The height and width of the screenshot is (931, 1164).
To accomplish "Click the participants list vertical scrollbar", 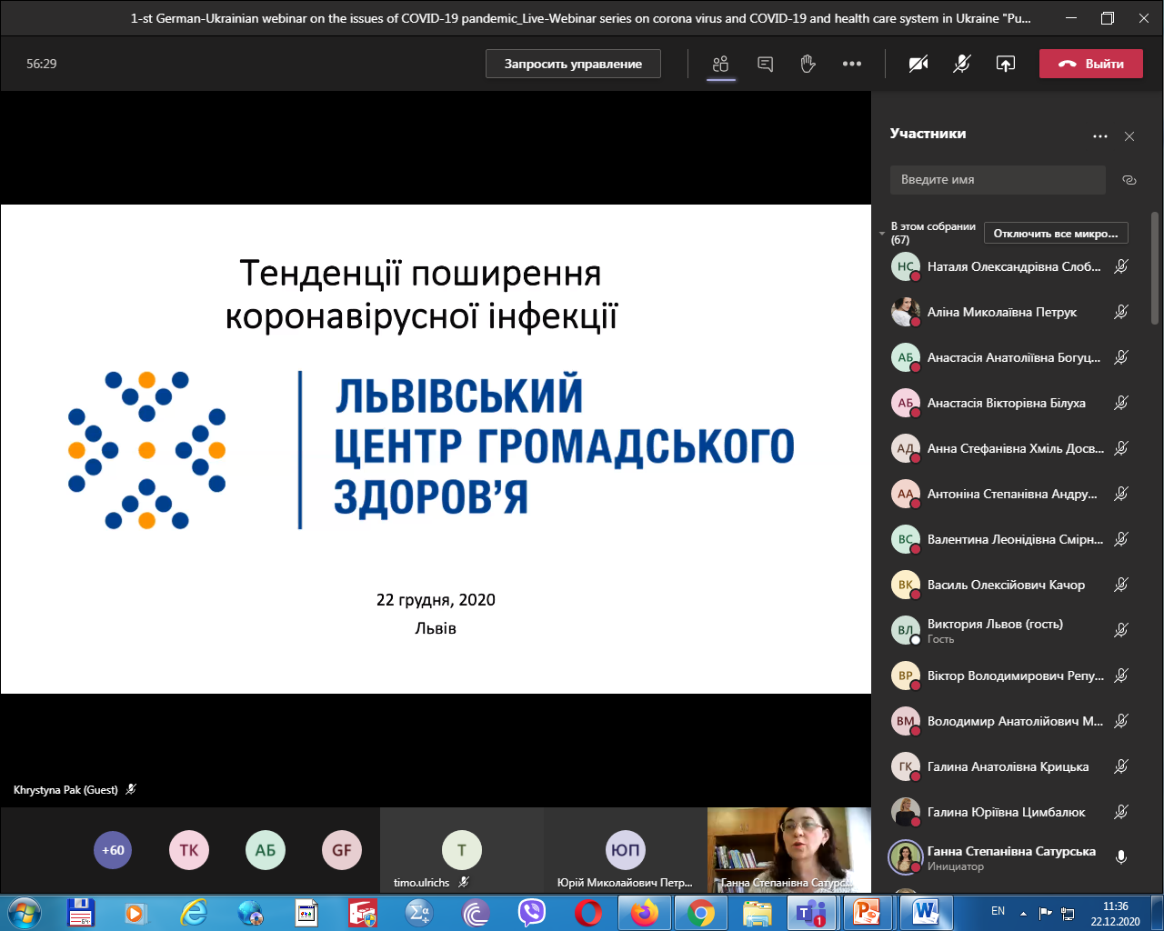I will tap(1155, 268).
